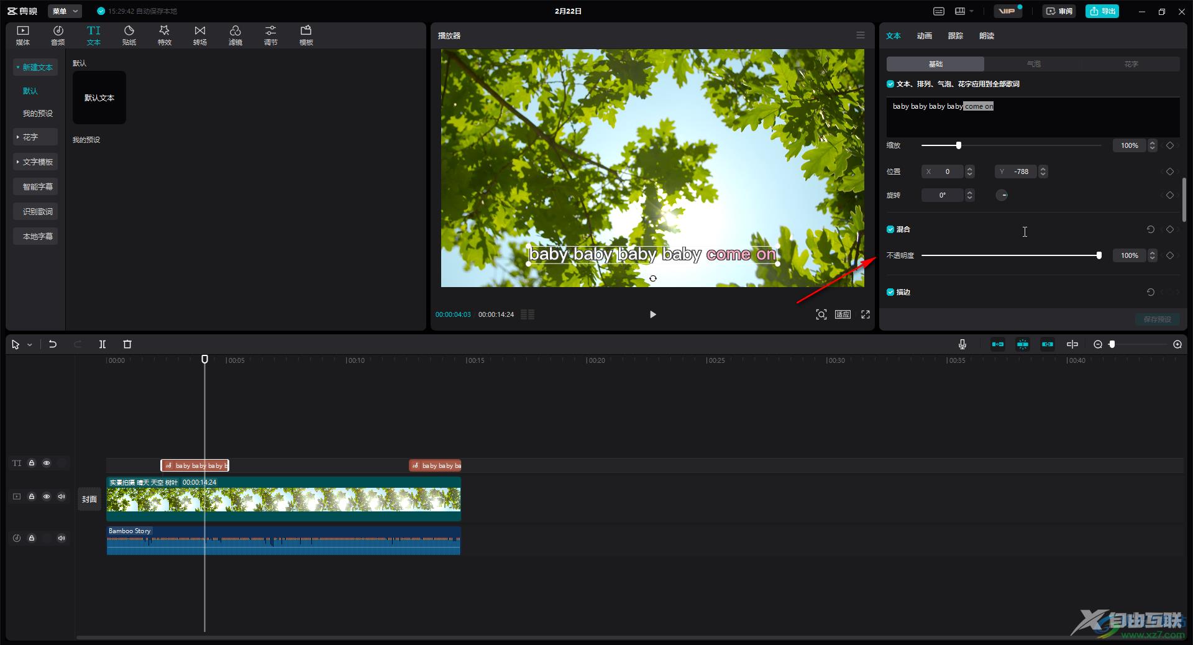Start voice recording with the microphone icon
1193x645 pixels.
(962, 344)
